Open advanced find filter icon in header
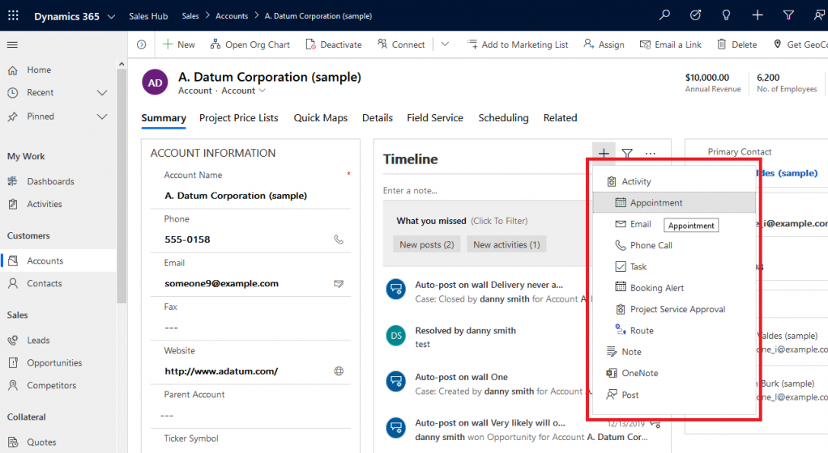This screenshot has height=453, width=828. coord(788,15)
